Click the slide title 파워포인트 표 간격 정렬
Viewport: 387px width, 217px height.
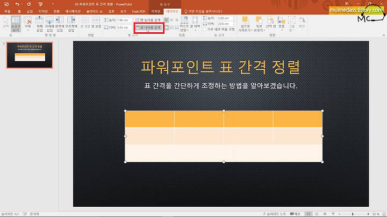221,67
